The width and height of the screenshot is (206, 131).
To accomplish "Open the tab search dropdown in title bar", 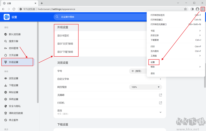I will (178, 3).
